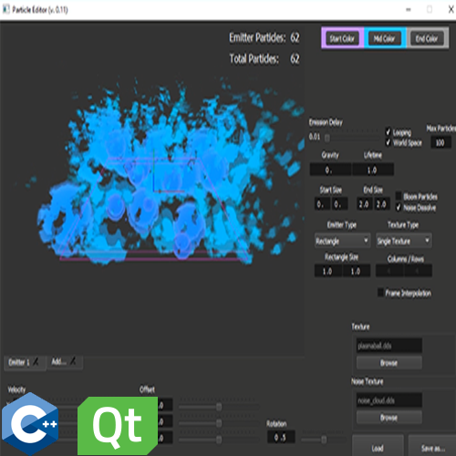
Task: Click the first Start Size field
Action: (x=322, y=203)
